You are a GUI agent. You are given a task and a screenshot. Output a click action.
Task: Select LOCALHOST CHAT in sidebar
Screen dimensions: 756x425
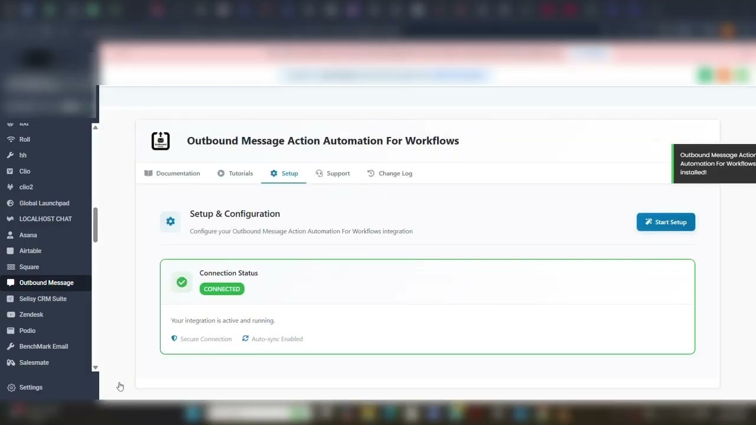[x=45, y=219]
